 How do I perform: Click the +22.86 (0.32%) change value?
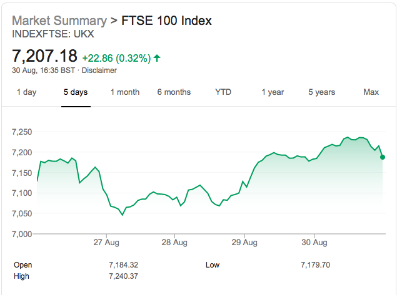(x=116, y=59)
